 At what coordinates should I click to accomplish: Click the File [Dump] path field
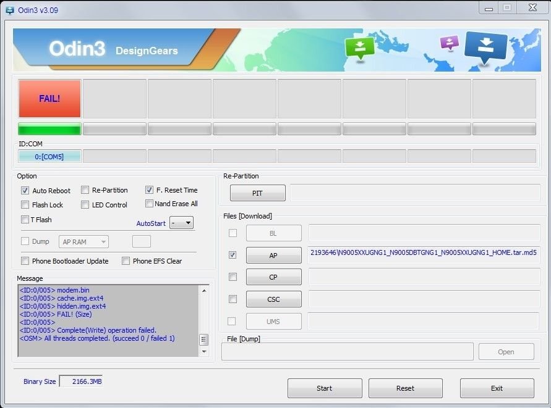[x=348, y=351]
